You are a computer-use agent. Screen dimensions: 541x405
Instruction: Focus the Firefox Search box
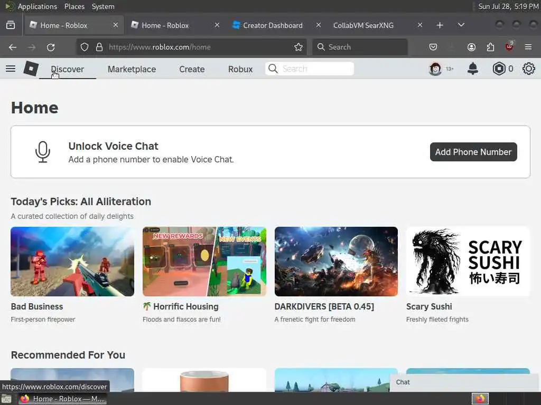tap(360, 47)
